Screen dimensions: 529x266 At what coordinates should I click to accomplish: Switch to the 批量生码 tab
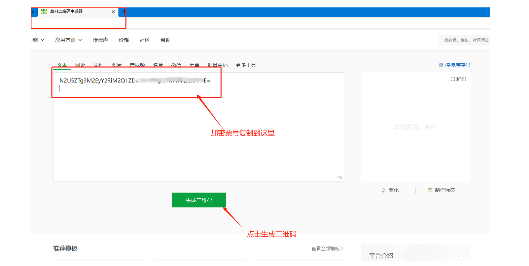tap(217, 65)
